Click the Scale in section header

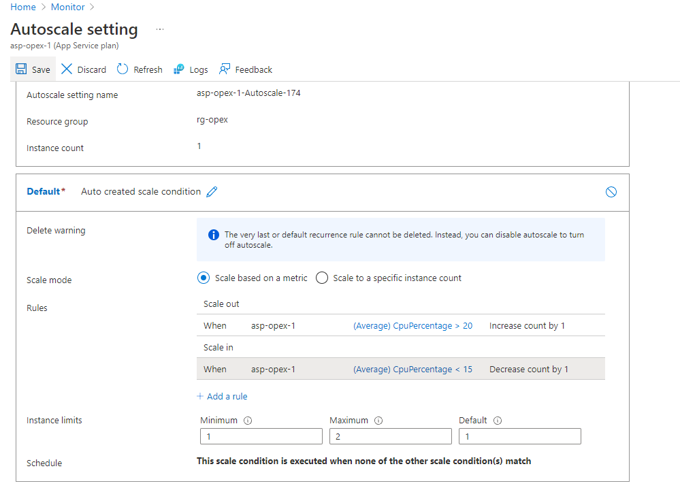pos(218,347)
